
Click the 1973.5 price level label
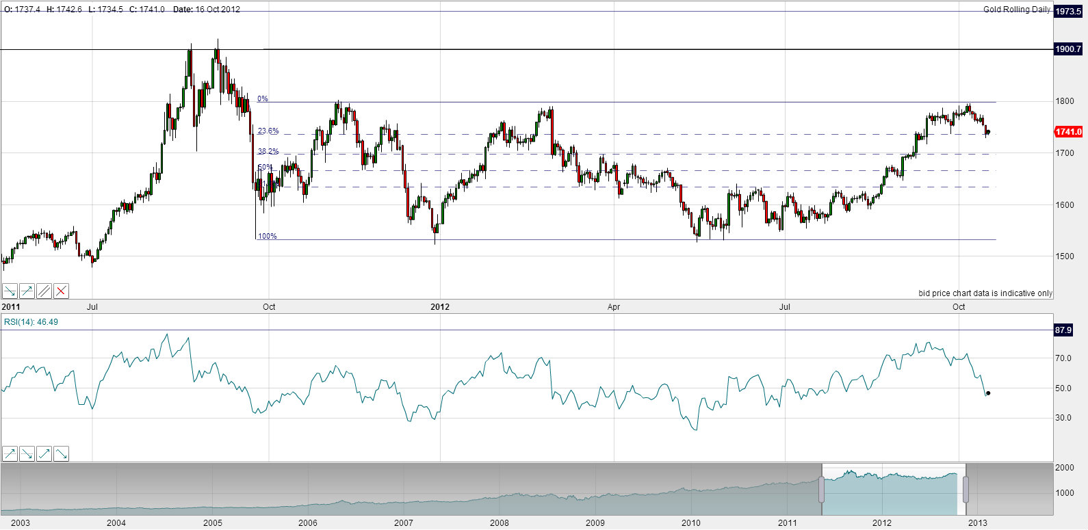(x=1068, y=12)
